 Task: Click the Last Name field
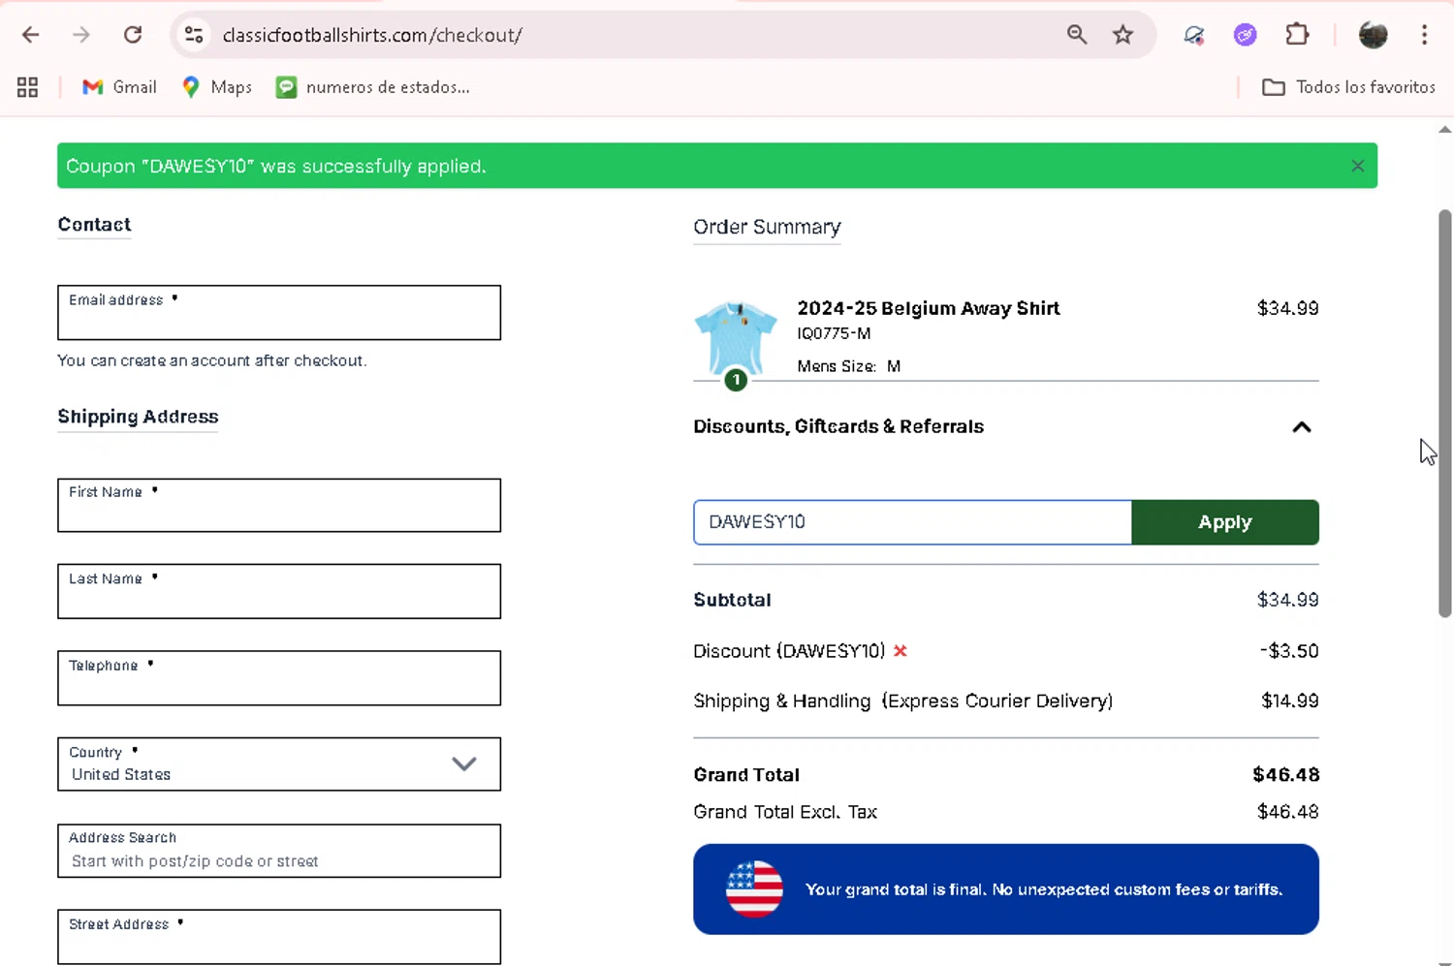click(x=279, y=591)
